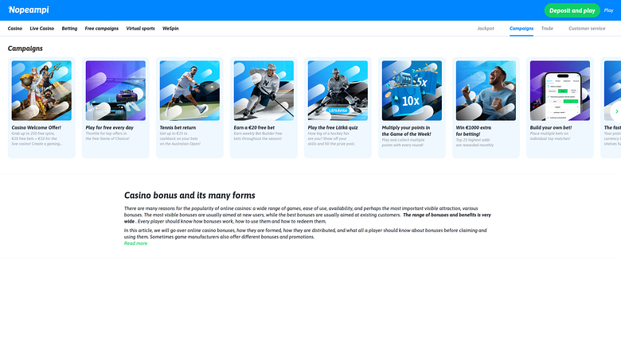Open the Betting menu item
The height and width of the screenshot is (349, 621).
coord(69,29)
